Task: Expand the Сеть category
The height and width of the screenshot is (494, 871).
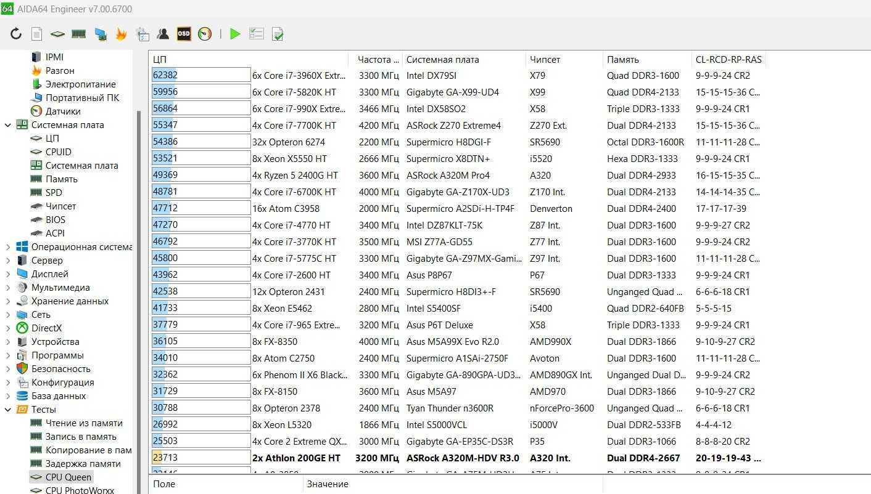Action: tap(7, 314)
